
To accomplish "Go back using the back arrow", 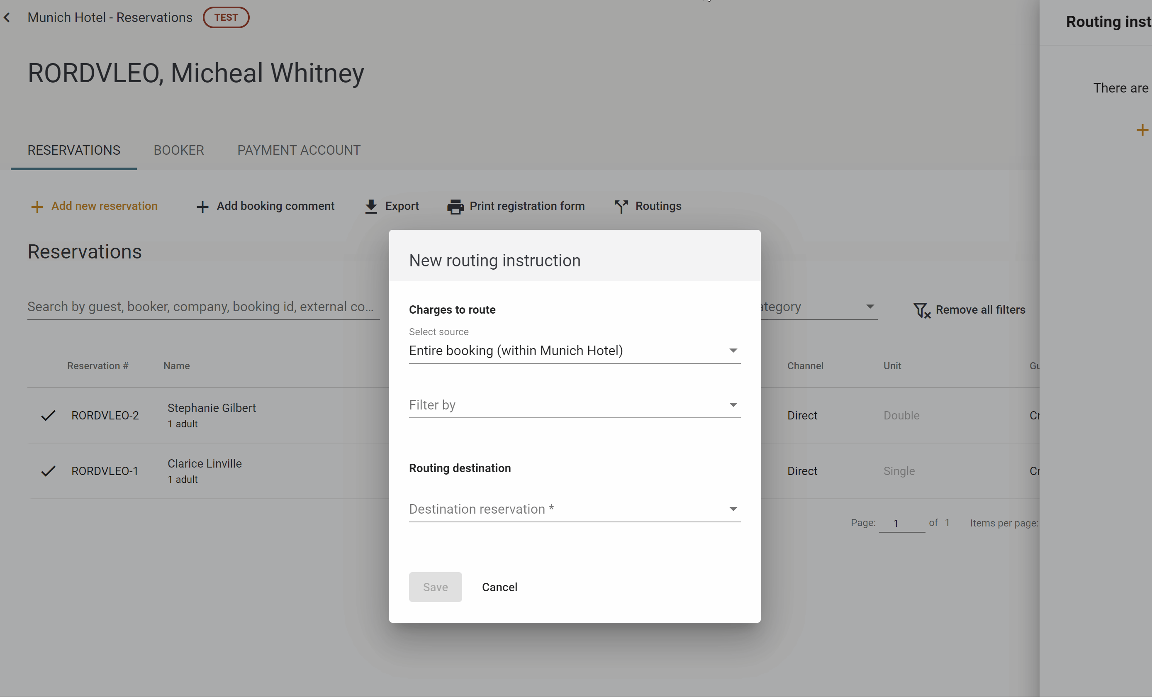I will (7, 18).
